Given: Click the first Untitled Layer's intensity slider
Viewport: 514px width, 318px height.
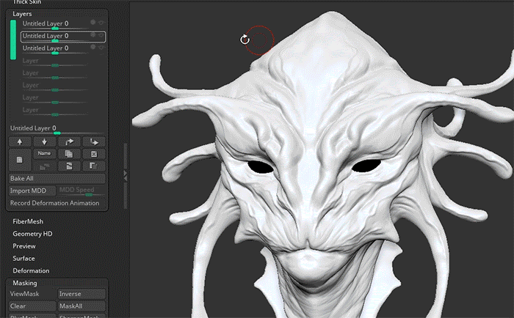Looking at the screenshot, I should 55,28.
